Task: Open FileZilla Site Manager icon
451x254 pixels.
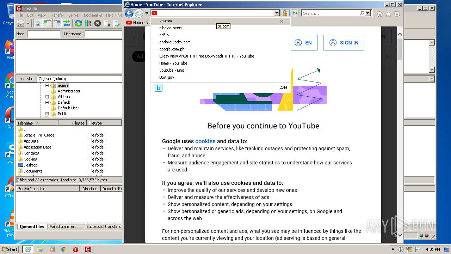Action: pos(21,23)
